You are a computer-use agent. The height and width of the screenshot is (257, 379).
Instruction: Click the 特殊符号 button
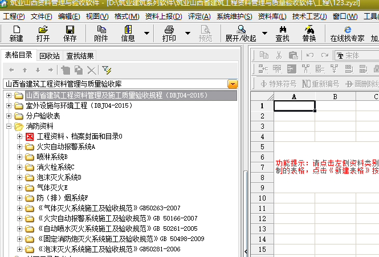click(x=279, y=84)
